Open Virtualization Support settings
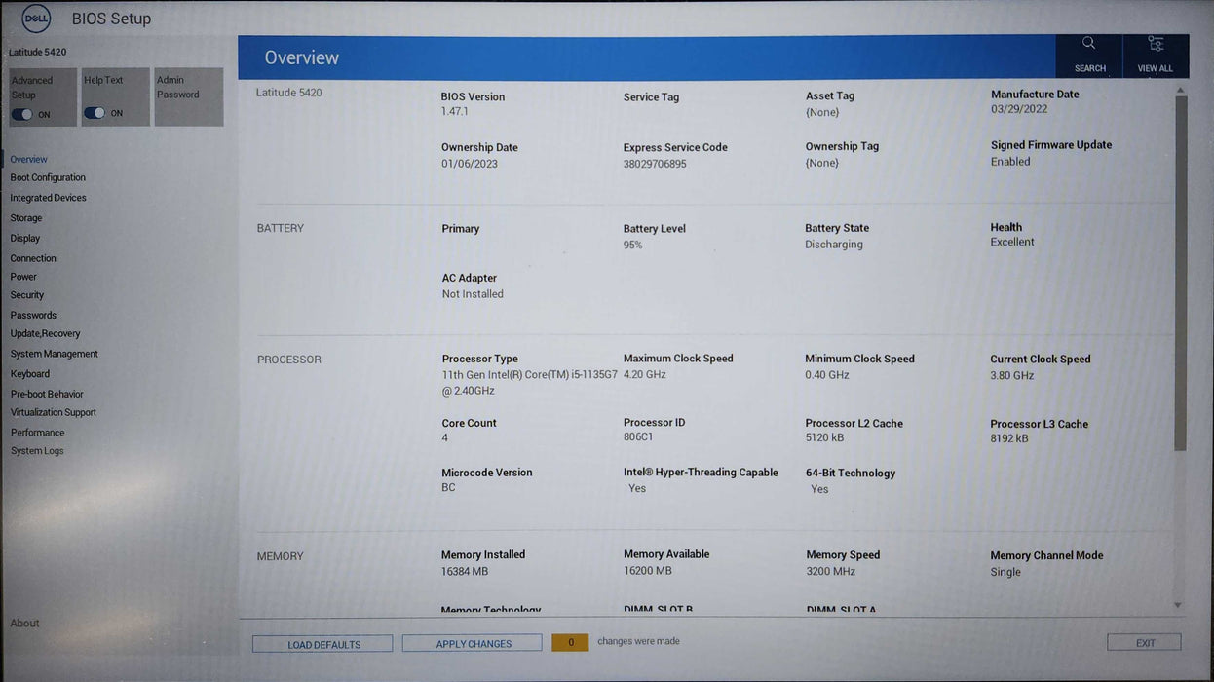 pyautogui.click(x=53, y=411)
